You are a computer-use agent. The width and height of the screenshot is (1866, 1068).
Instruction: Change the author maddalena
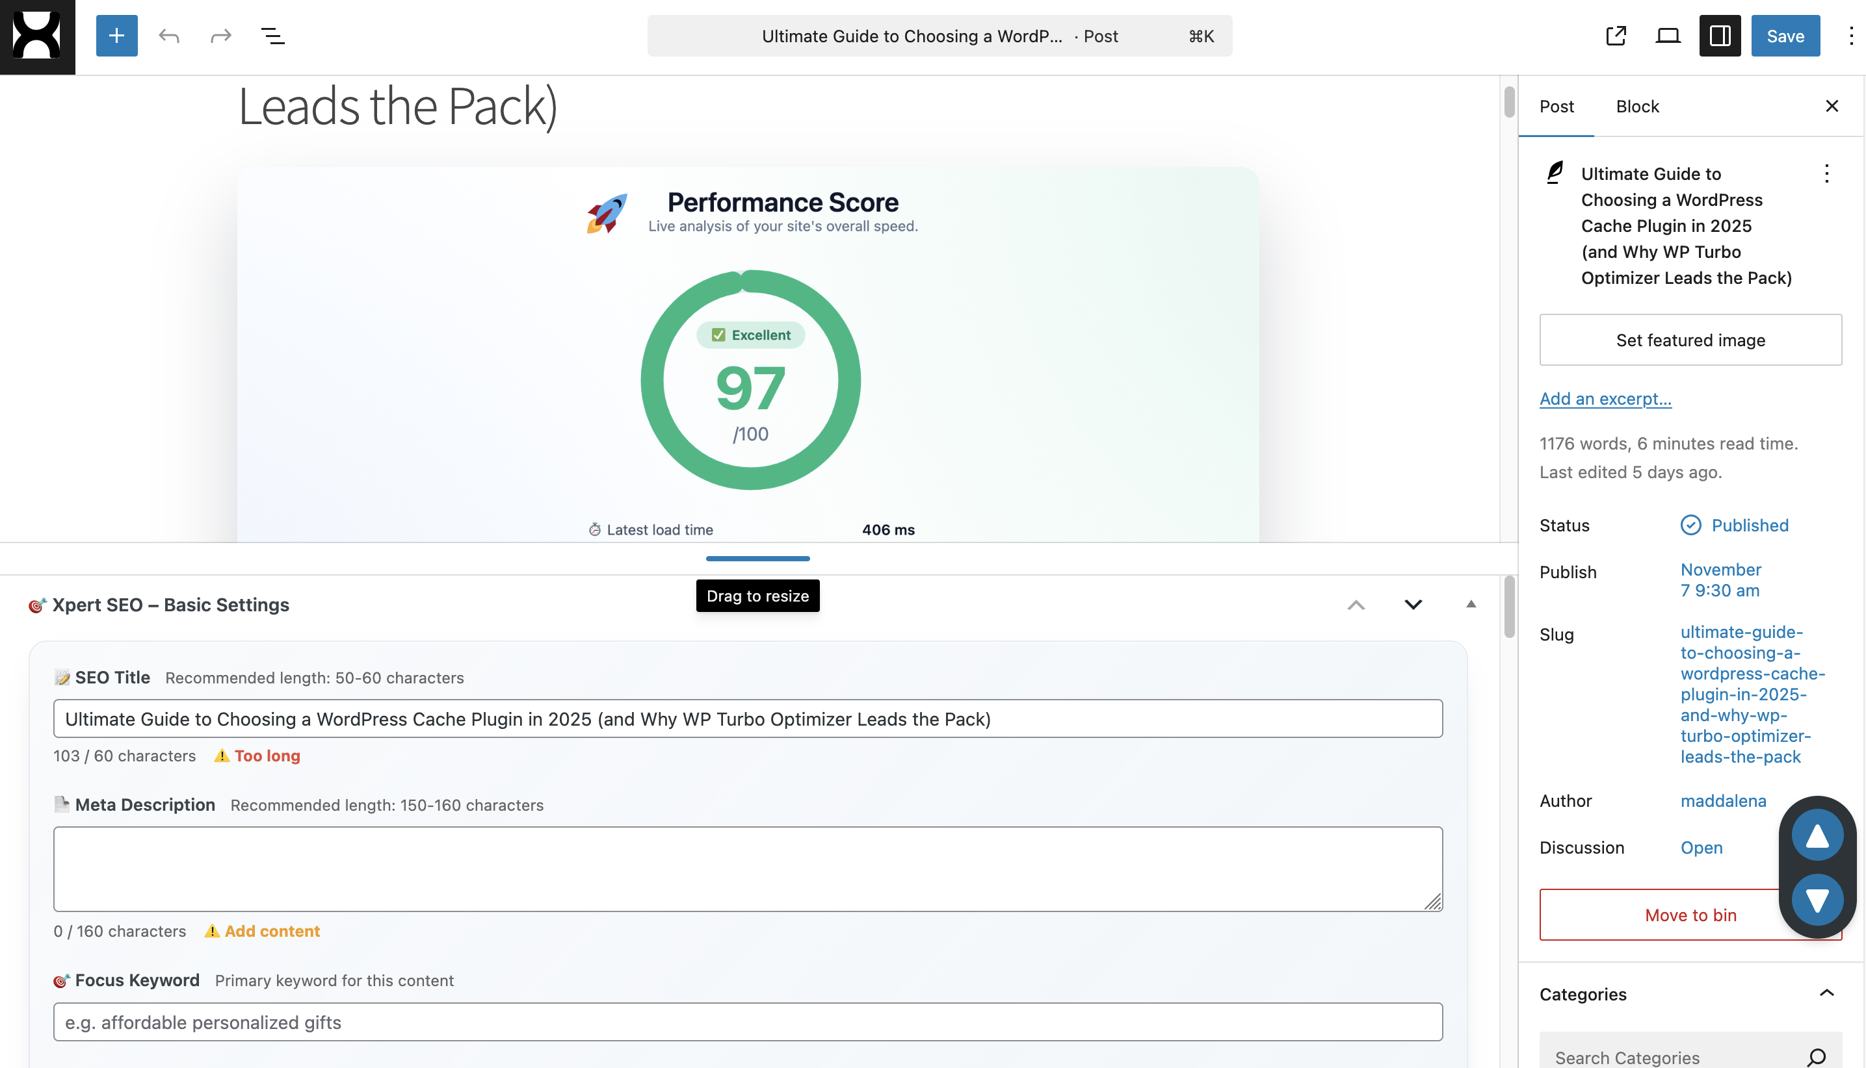[1724, 801]
